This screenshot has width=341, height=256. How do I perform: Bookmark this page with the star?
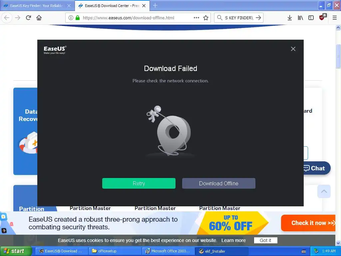[x=206, y=18]
